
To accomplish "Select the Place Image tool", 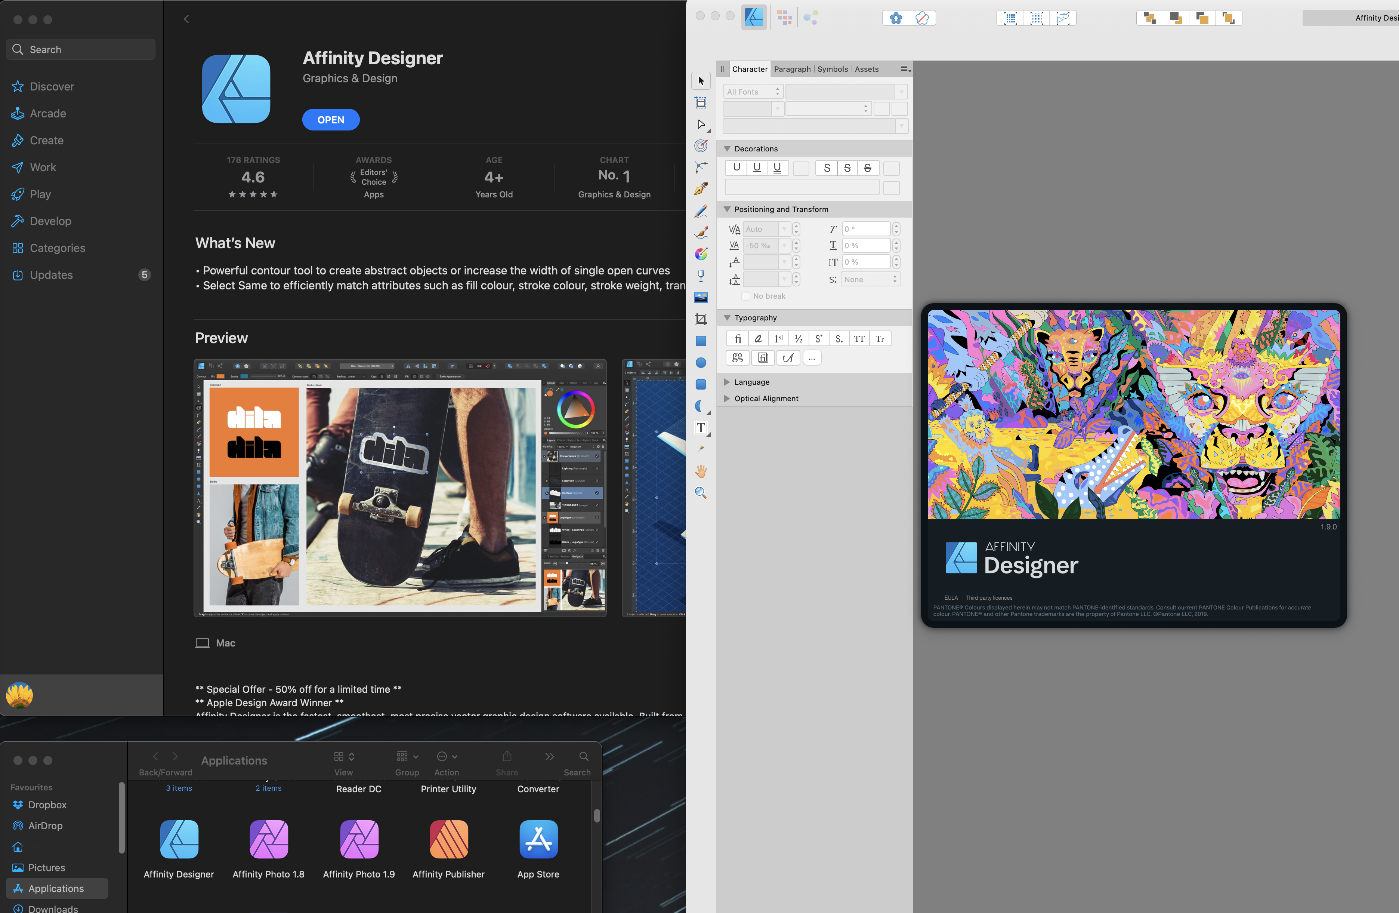I will (x=701, y=298).
